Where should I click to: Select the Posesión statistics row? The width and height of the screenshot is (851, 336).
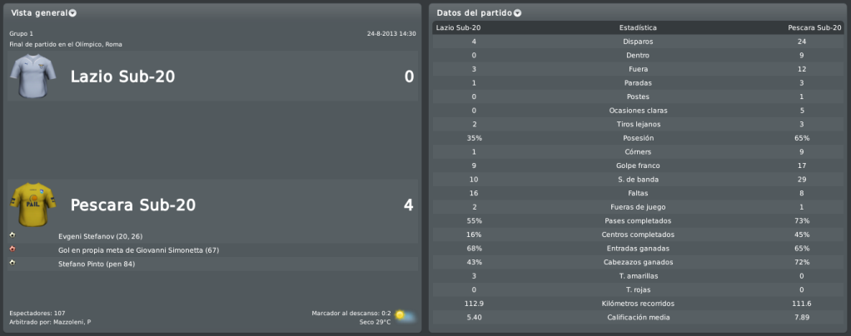point(638,138)
